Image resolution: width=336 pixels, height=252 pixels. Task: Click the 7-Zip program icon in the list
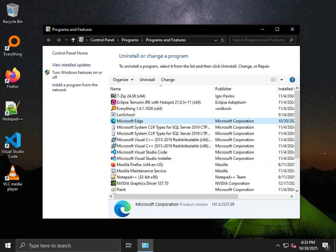[113, 96]
